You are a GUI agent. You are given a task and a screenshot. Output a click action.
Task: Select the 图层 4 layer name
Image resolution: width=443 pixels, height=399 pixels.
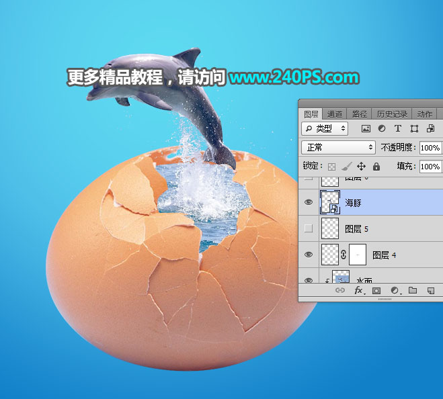[x=385, y=255]
